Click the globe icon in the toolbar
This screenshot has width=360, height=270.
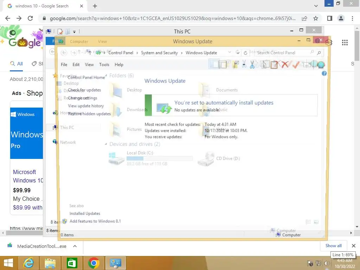coord(321,65)
